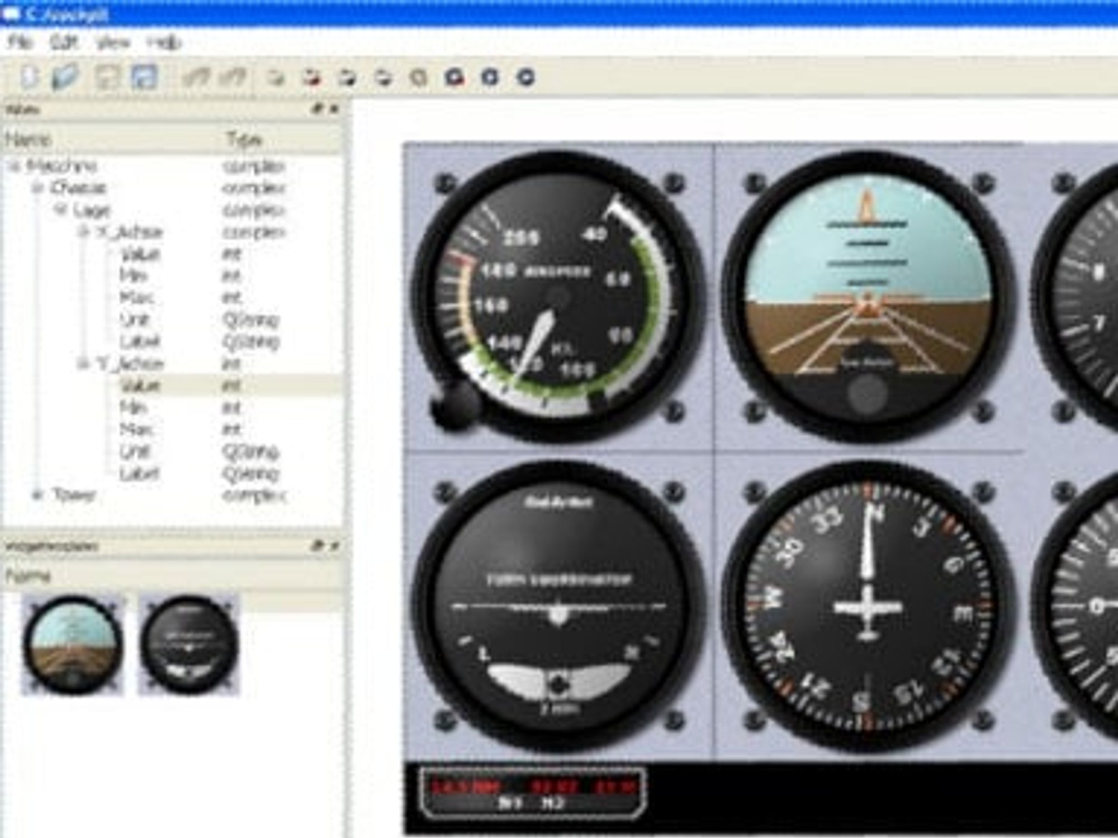Expand the Tower tree node

pos(38,495)
